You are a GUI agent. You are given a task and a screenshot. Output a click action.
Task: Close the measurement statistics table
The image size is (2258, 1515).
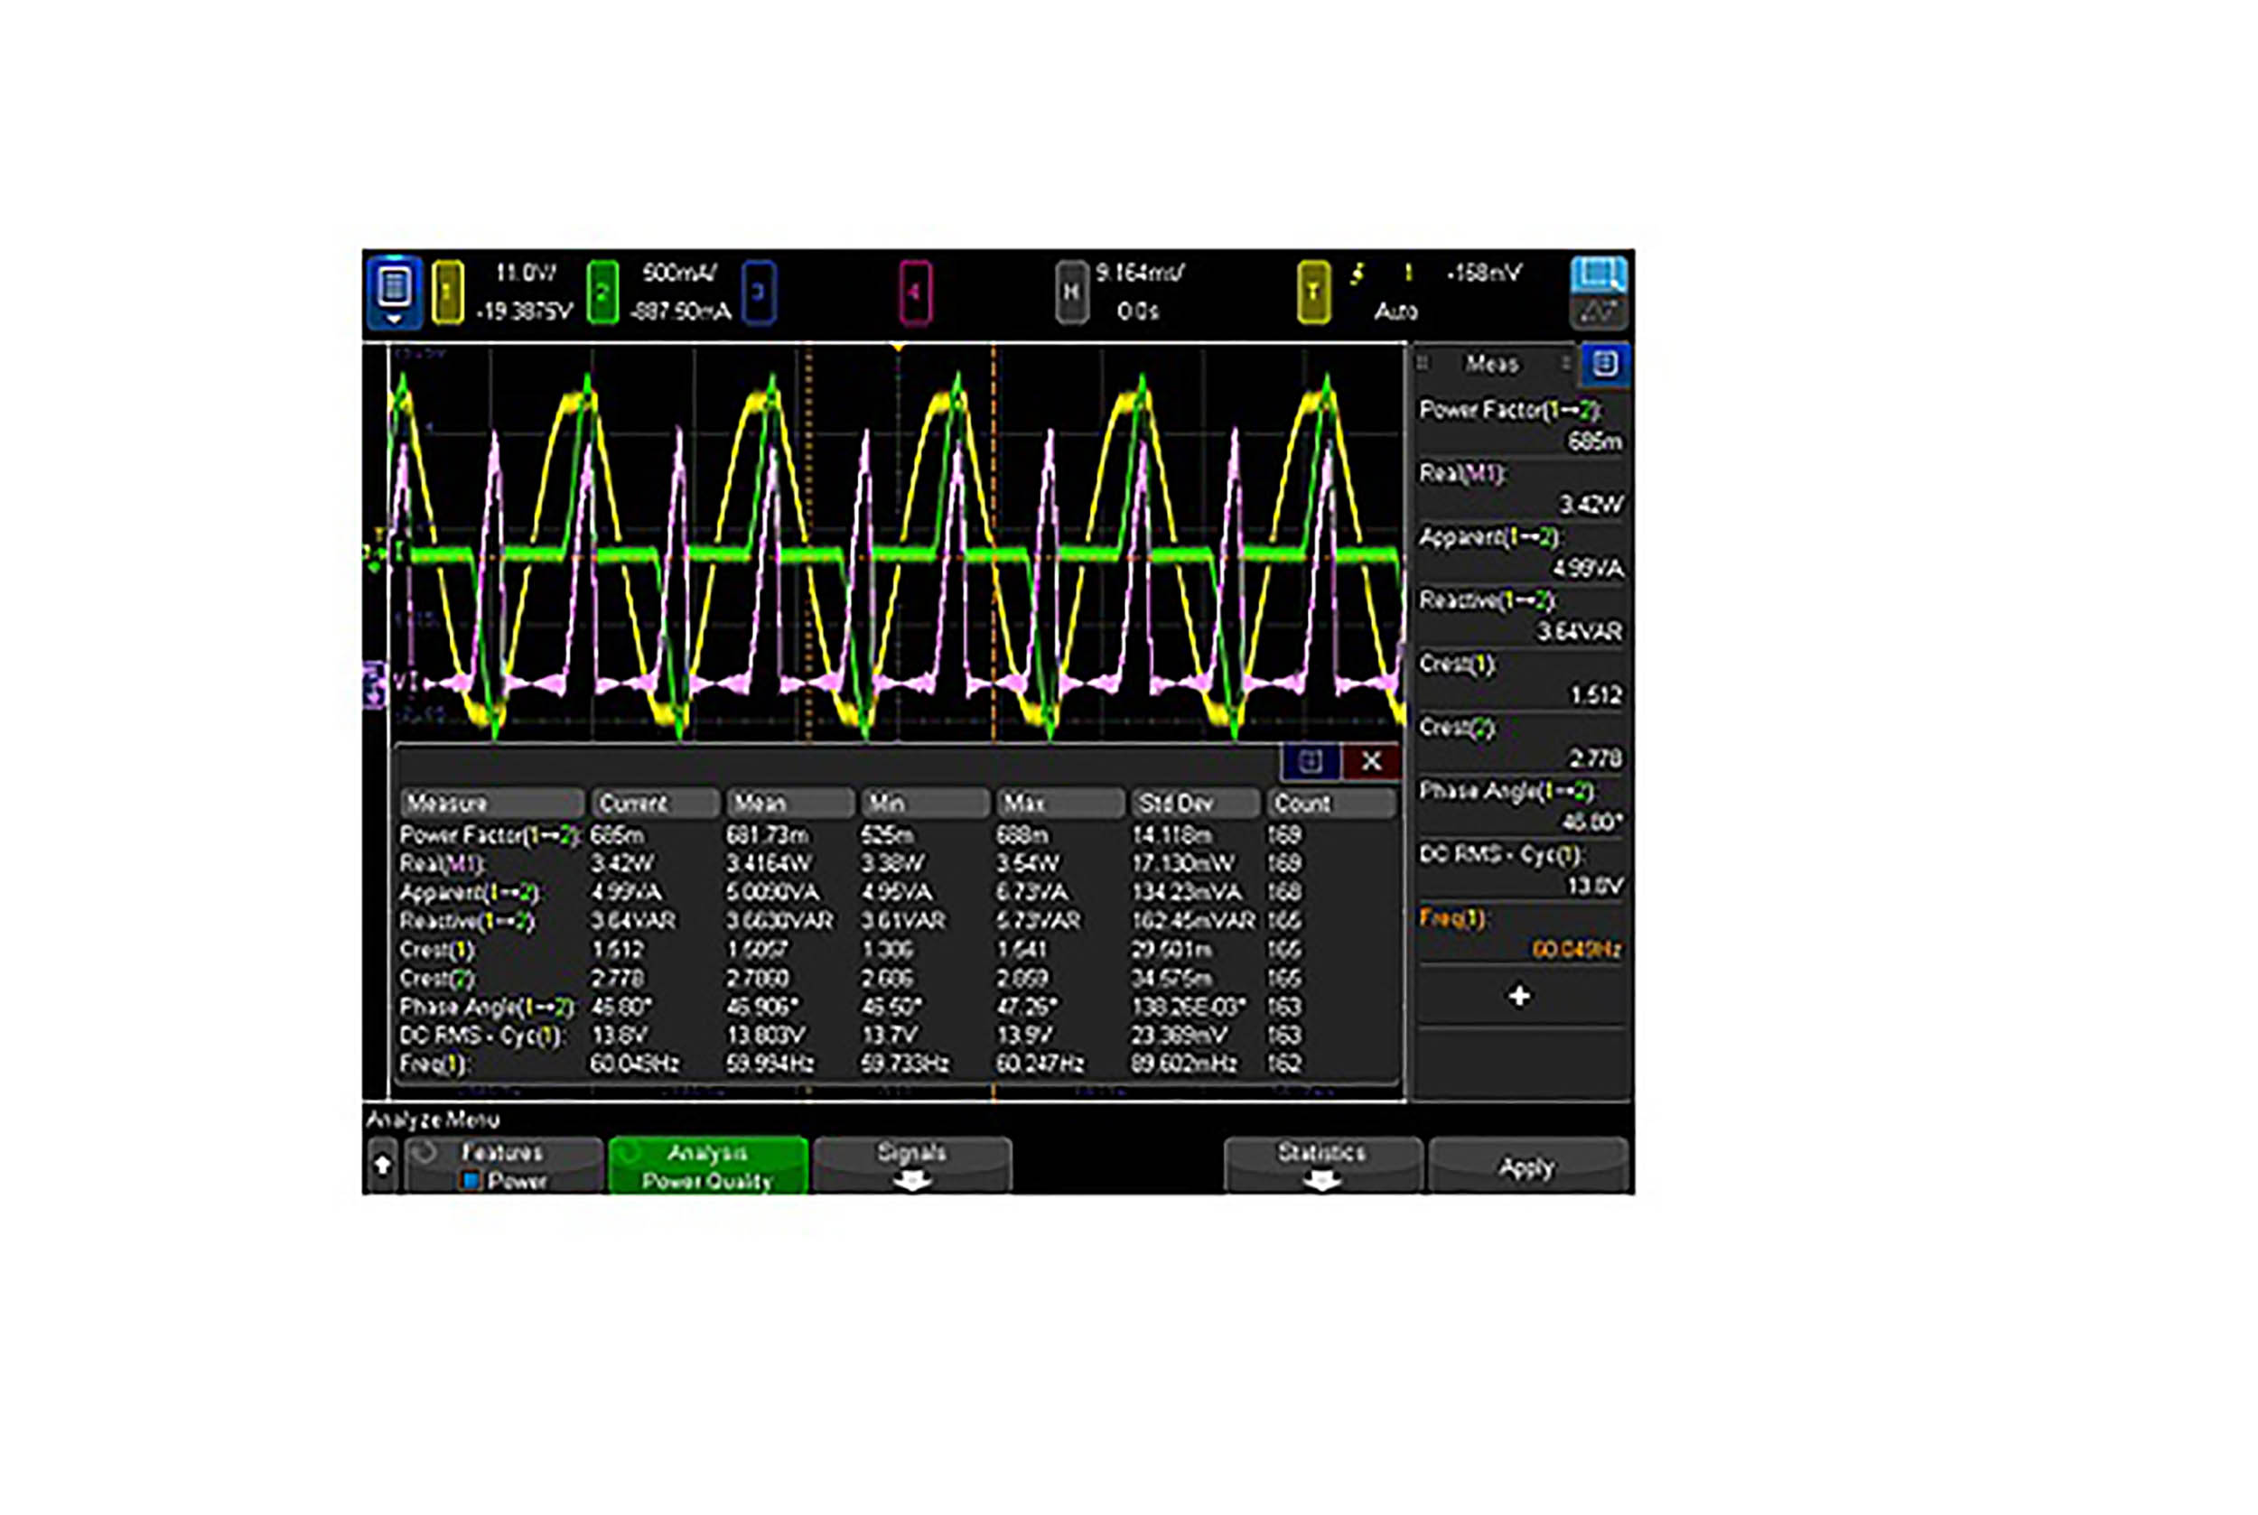pyautogui.click(x=1371, y=761)
